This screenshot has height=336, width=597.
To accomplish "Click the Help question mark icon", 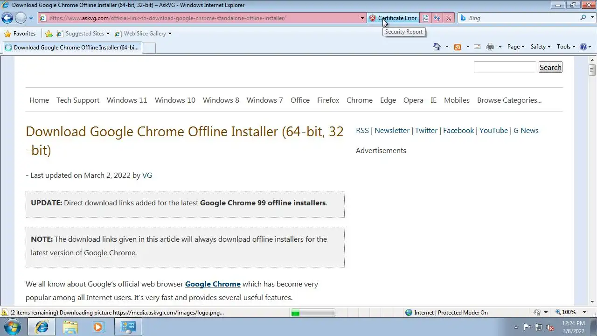I will click(583, 47).
